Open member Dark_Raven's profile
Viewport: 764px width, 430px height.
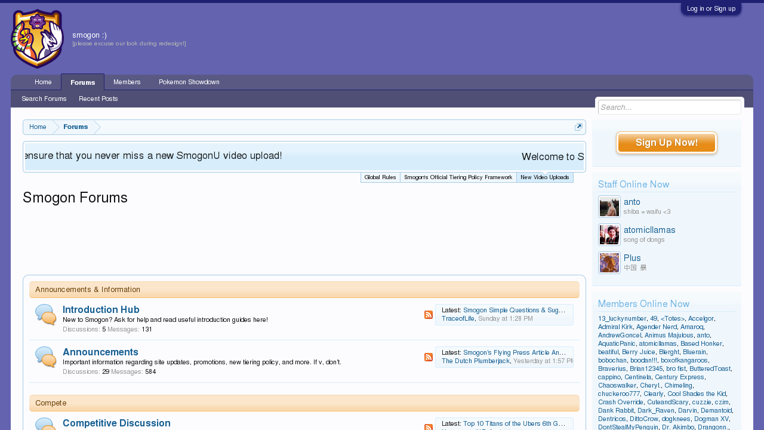pyautogui.click(x=656, y=410)
